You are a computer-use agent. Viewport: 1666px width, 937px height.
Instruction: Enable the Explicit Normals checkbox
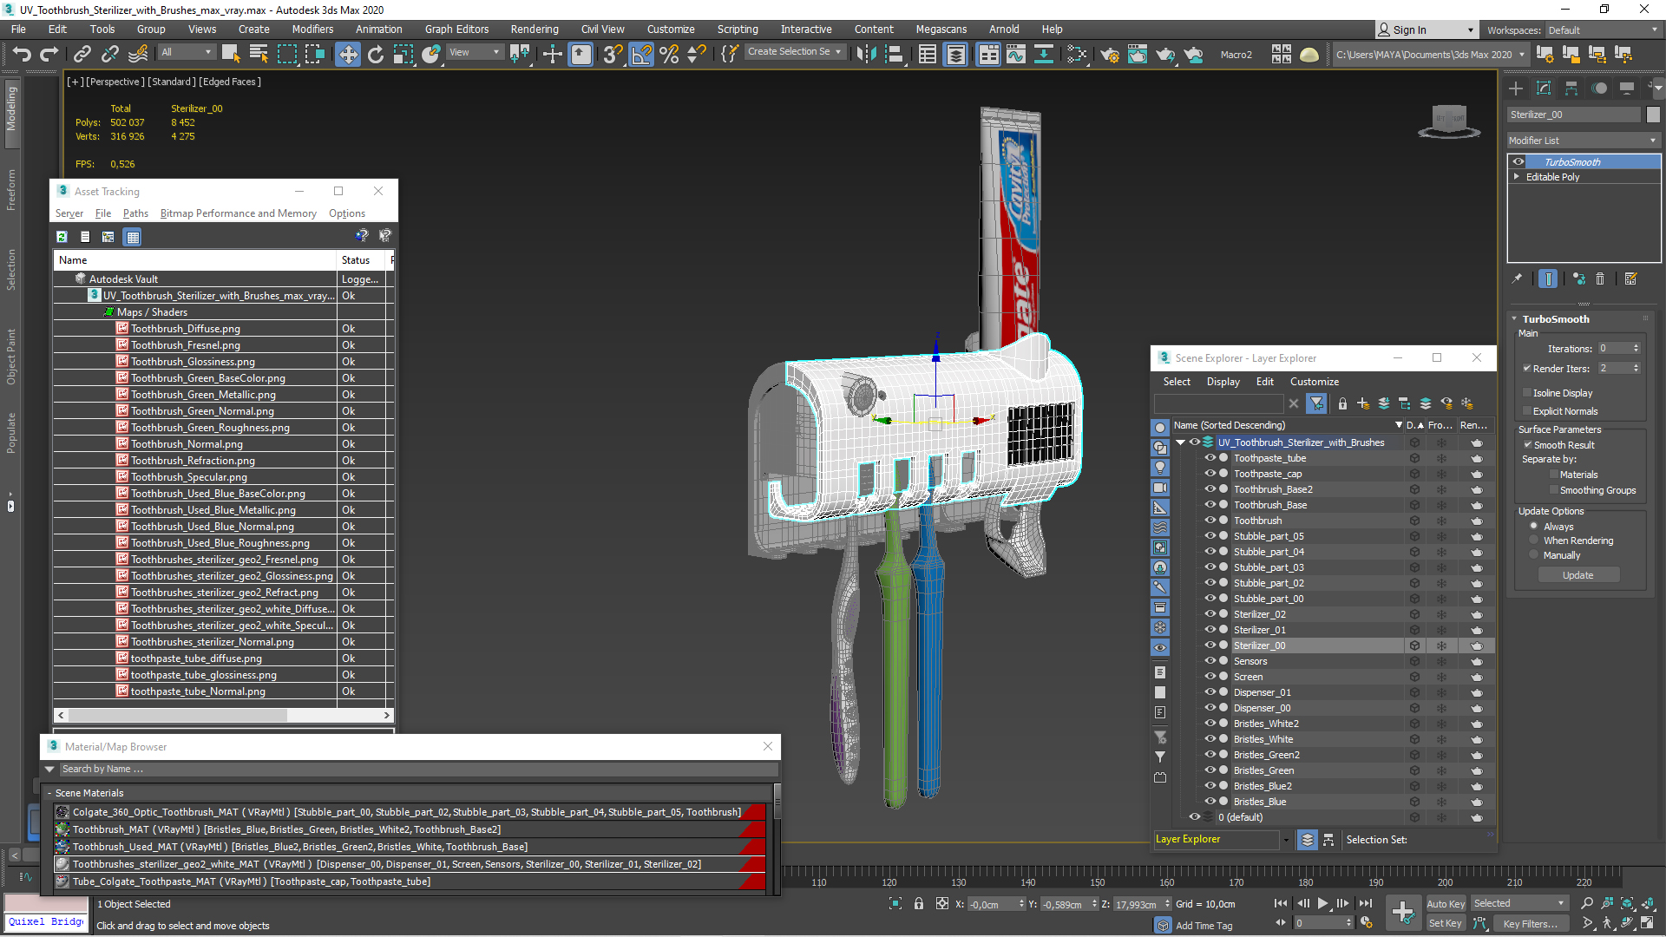coord(1527,411)
